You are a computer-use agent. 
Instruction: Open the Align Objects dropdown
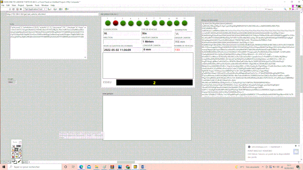click(49, 9)
